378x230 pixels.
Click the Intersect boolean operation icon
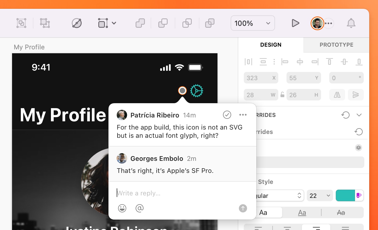tap(187, 23)
